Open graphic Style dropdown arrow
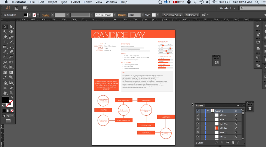Screen dimensions: 266x147 [158, 15]
